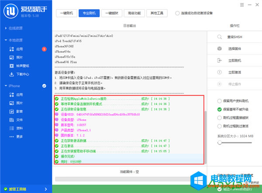Switch to the 高级功能 tab
The width and height of the screenshot is (262, 193).
point(134,13)
